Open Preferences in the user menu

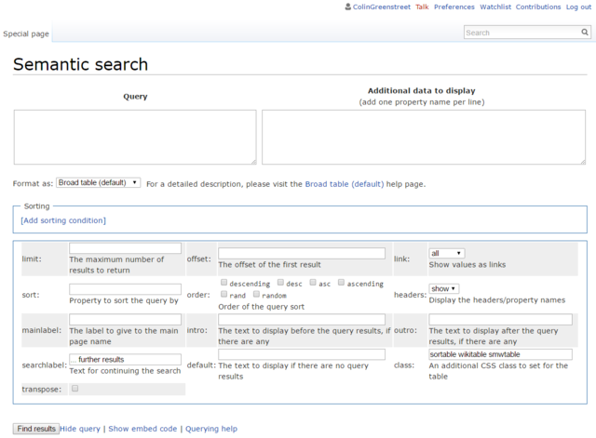454,7
